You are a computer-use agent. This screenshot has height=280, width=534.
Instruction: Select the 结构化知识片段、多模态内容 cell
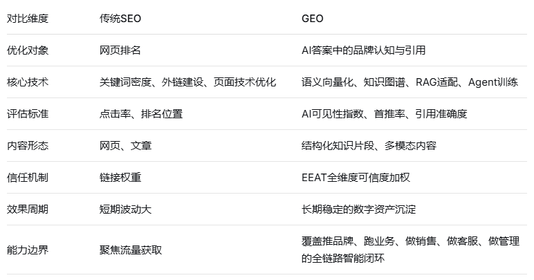click(x=369, y=146)
